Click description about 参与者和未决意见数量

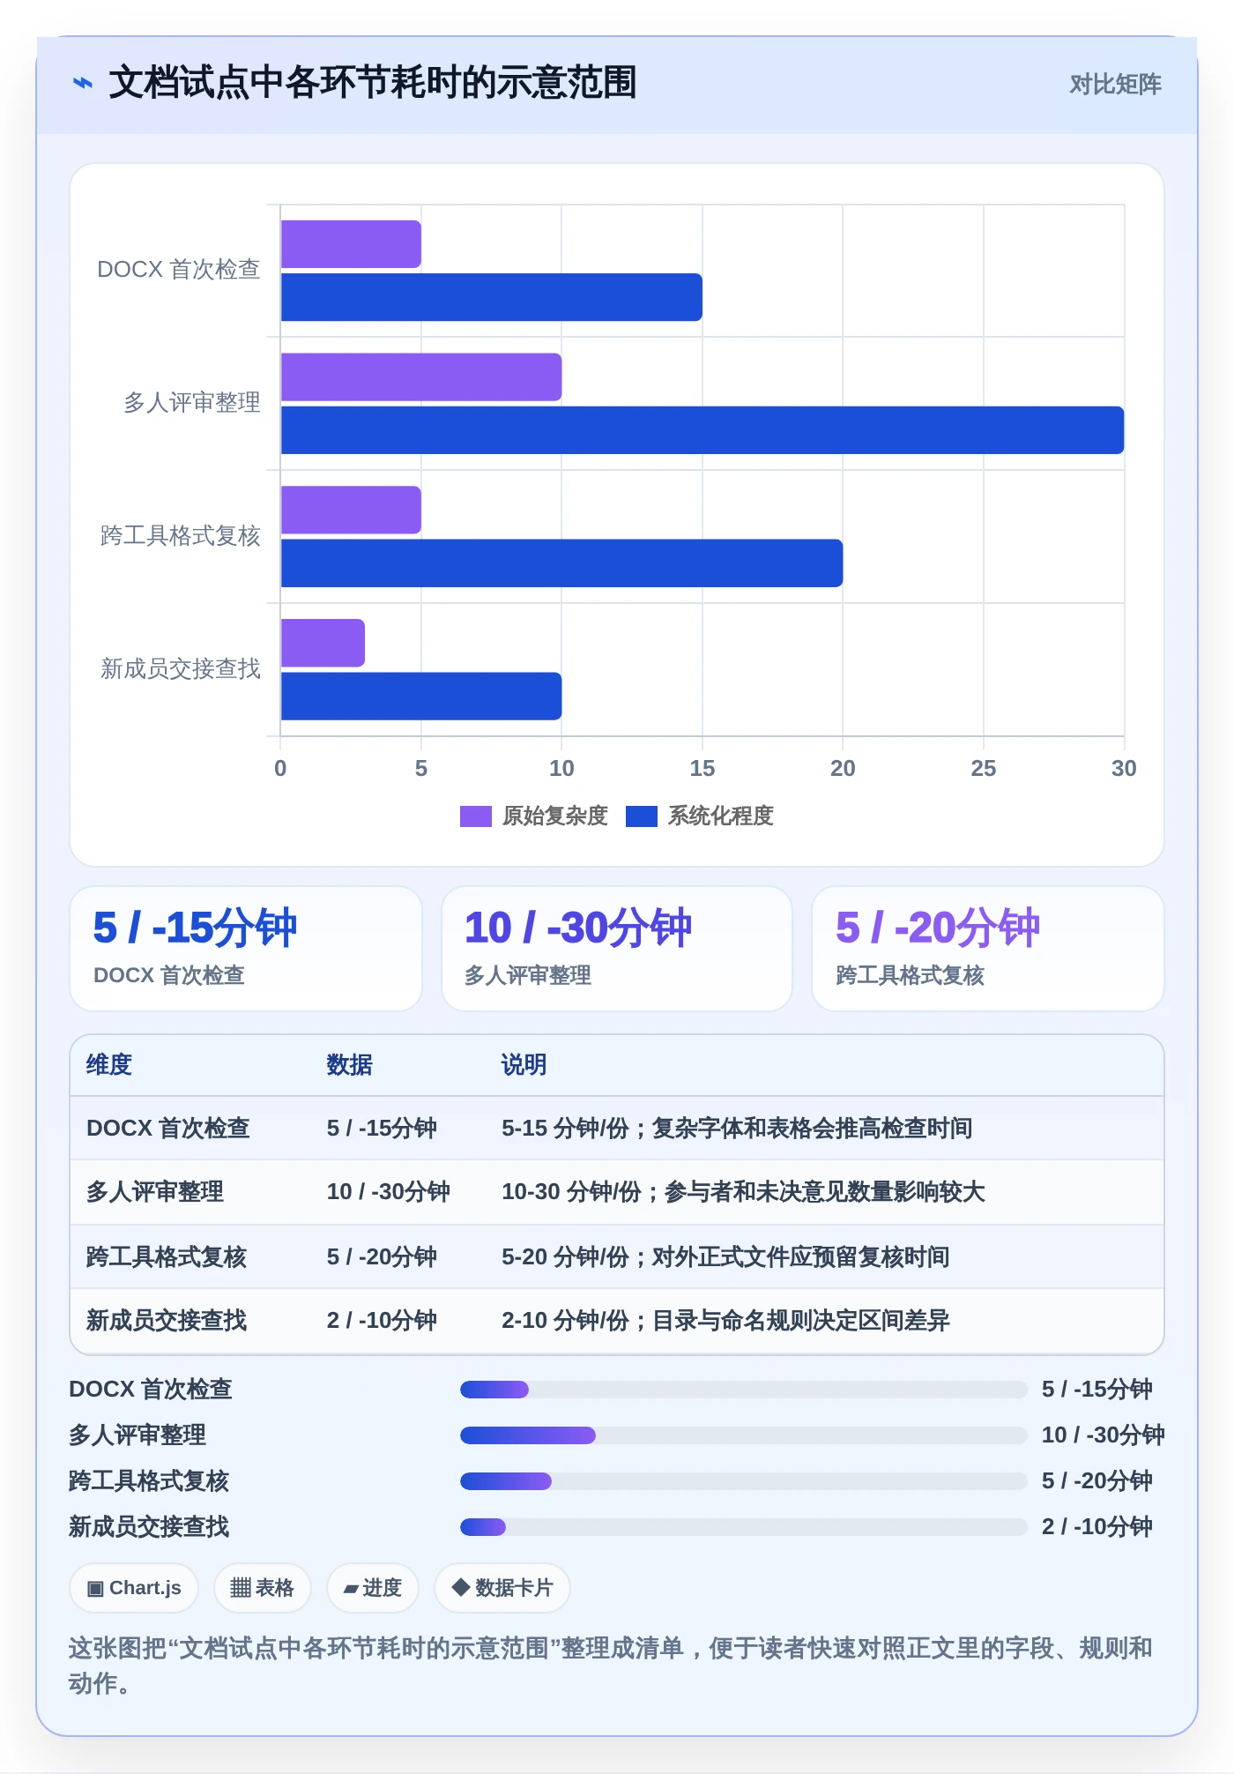743,1192
